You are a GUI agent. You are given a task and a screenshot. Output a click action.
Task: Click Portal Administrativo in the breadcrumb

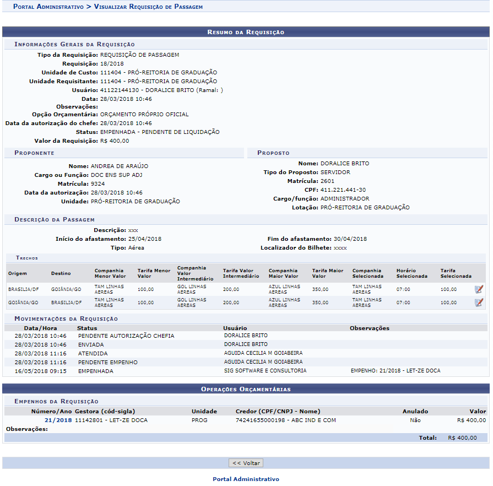click(x=48, y=7)
